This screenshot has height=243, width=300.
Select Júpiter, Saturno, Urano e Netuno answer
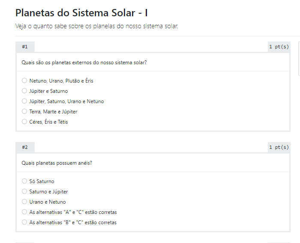(x=24, y=101)
